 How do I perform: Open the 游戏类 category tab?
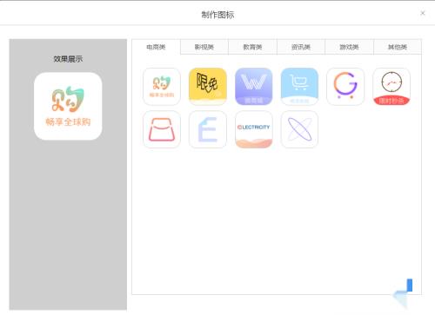tap(349, 47)
